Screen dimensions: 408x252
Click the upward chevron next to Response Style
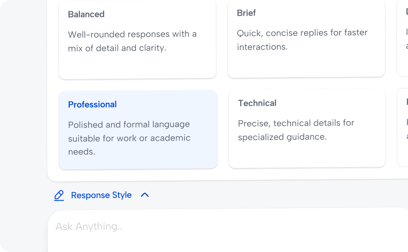point(145,195)
